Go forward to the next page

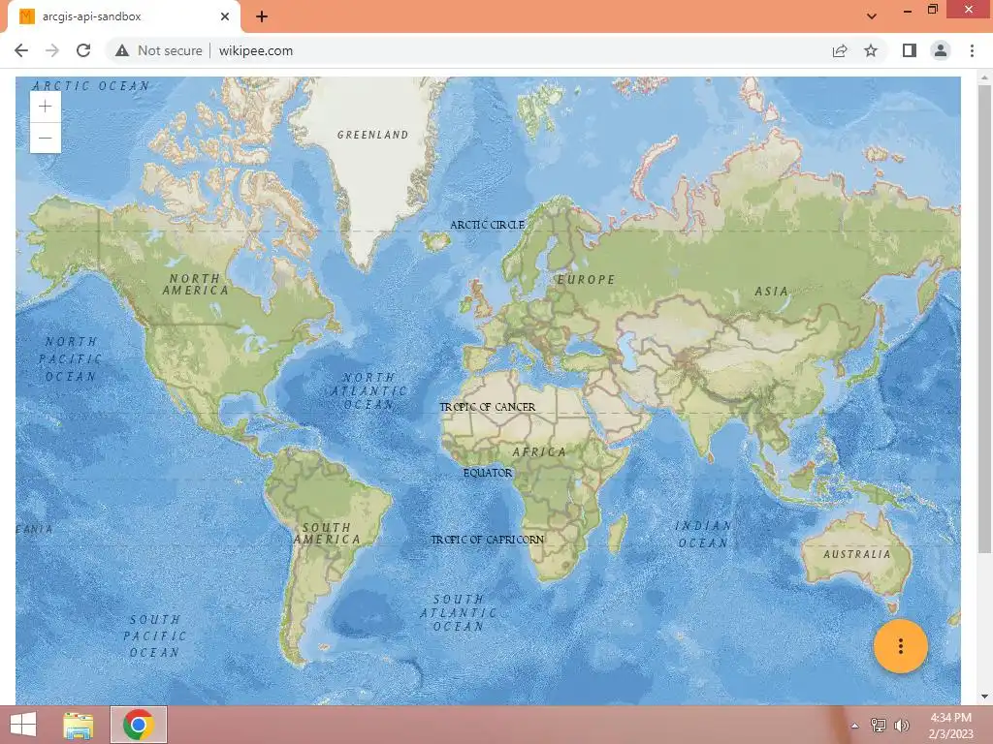point(52,50)
